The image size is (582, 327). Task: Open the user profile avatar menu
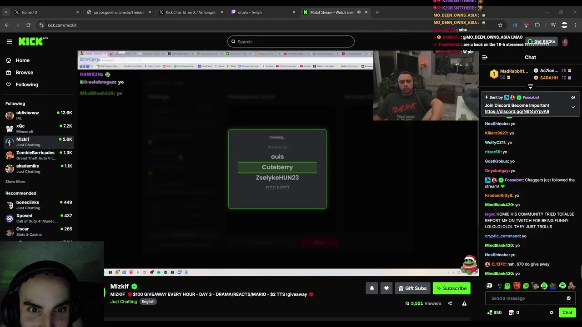point(565,42)
